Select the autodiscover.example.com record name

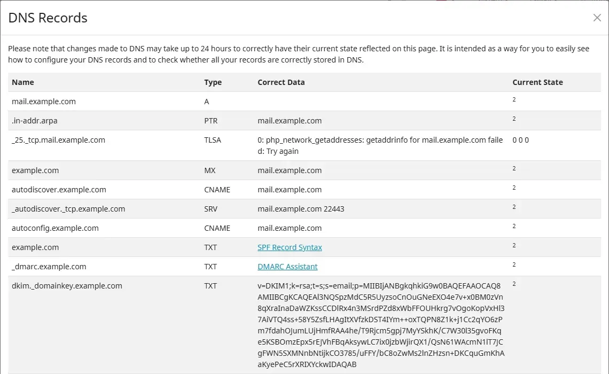pyautogui.click(x=59, y=190)
